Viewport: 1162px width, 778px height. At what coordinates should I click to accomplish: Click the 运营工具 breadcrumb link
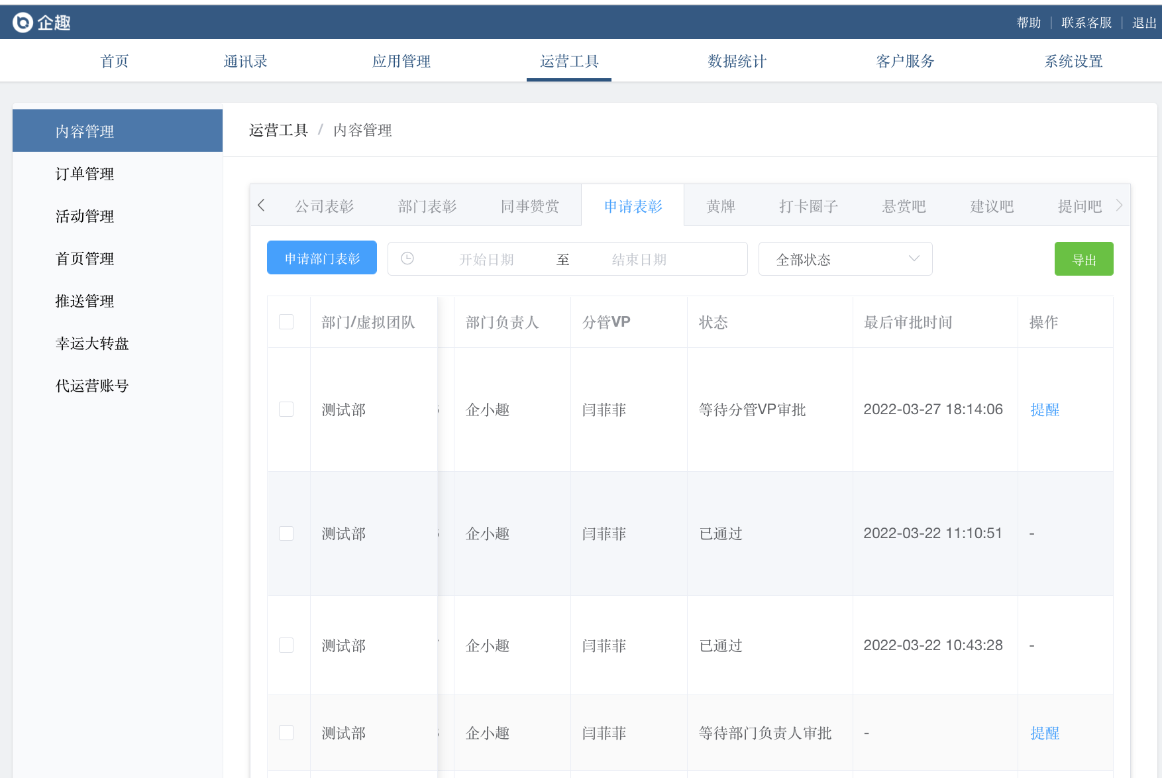tap(279, 130)
